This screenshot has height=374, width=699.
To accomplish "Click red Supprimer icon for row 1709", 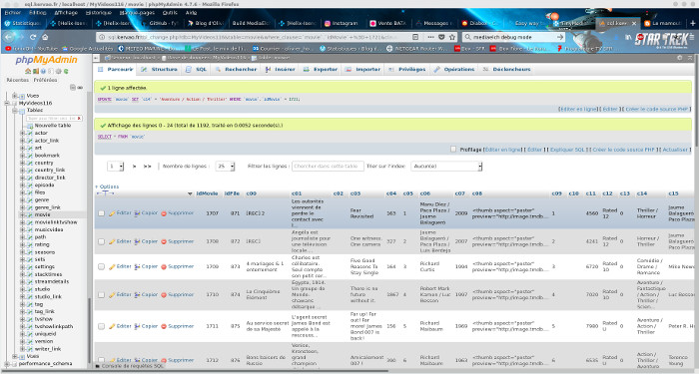I will coord(164,266).
